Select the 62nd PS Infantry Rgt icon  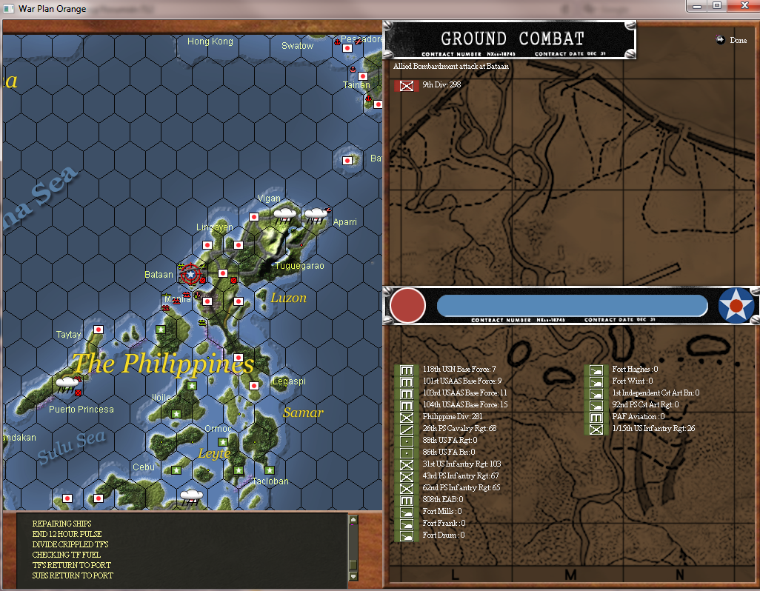point(406,489)
